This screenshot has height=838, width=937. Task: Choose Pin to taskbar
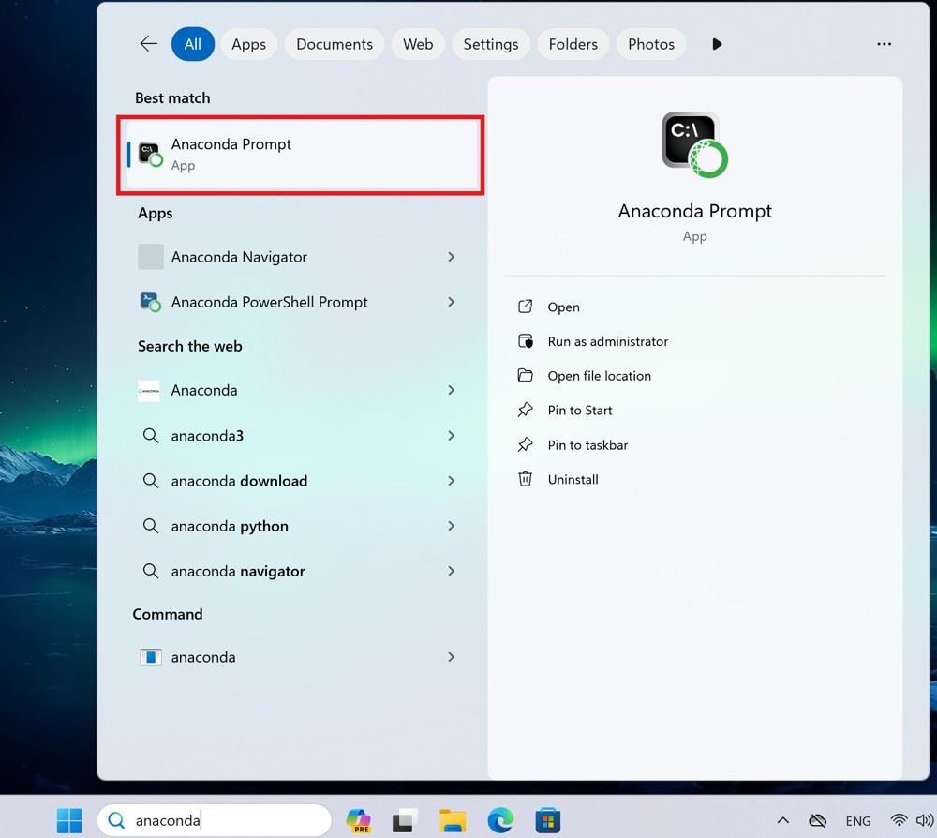point(587,445)
